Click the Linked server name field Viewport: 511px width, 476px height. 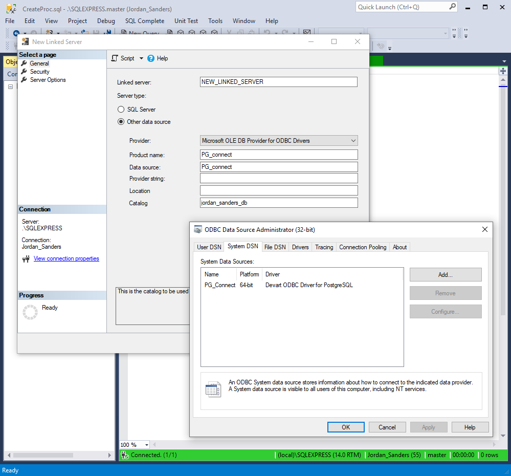[279, 82]
